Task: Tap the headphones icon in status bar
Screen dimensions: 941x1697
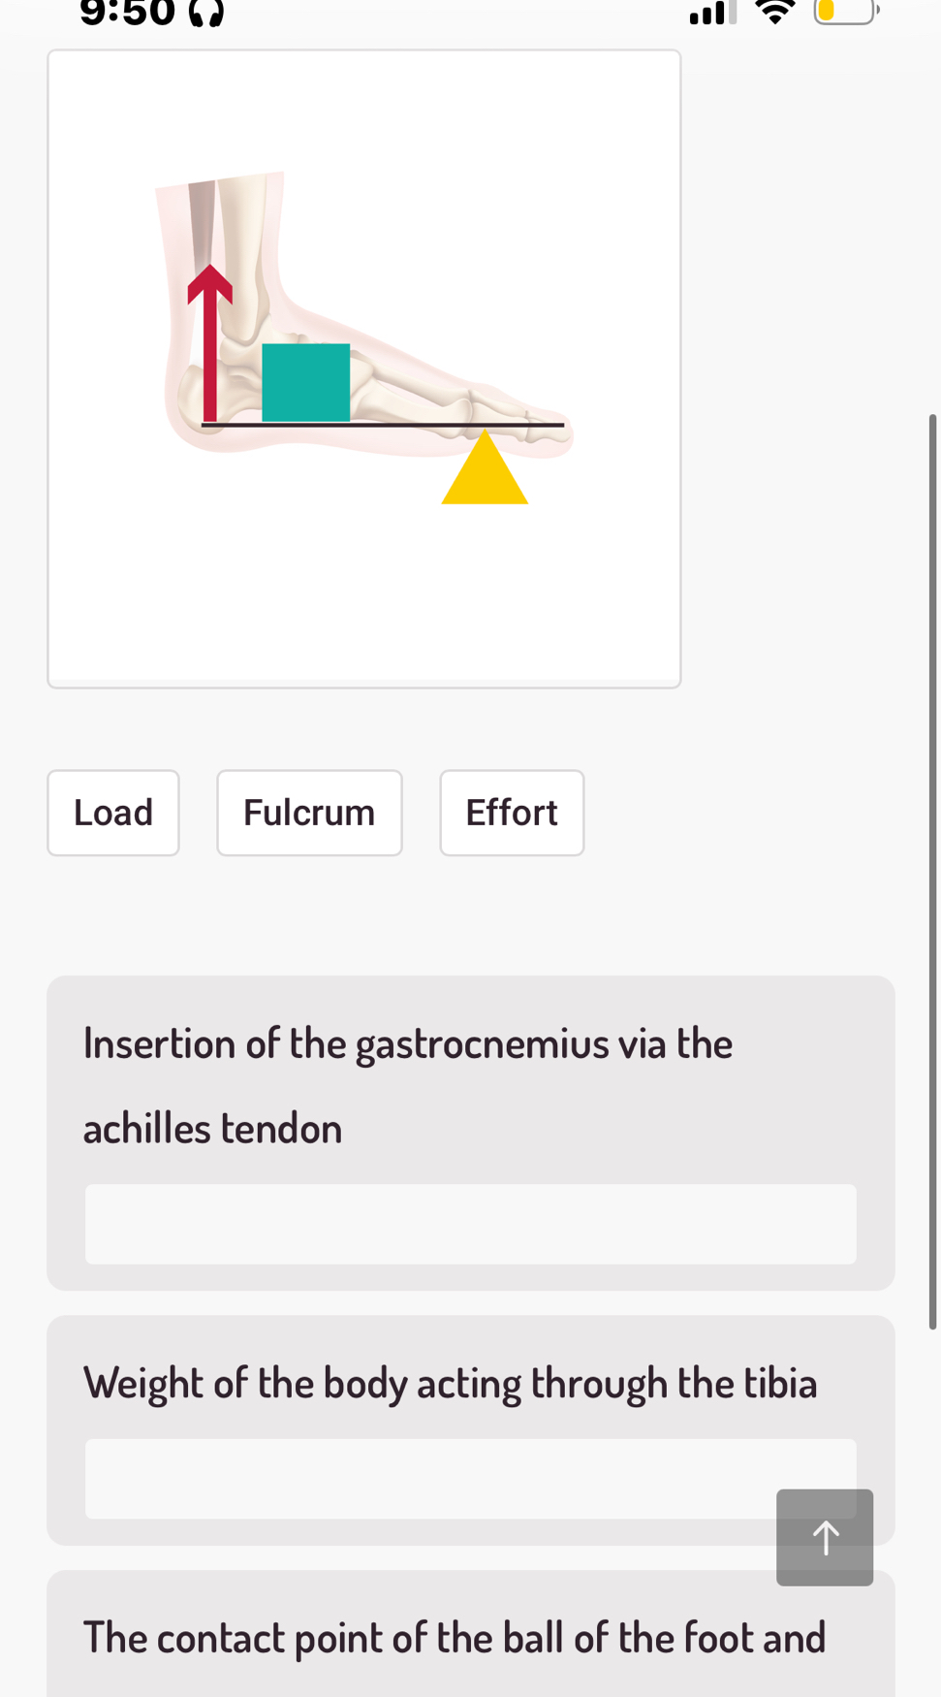Action: pos(205,13)
